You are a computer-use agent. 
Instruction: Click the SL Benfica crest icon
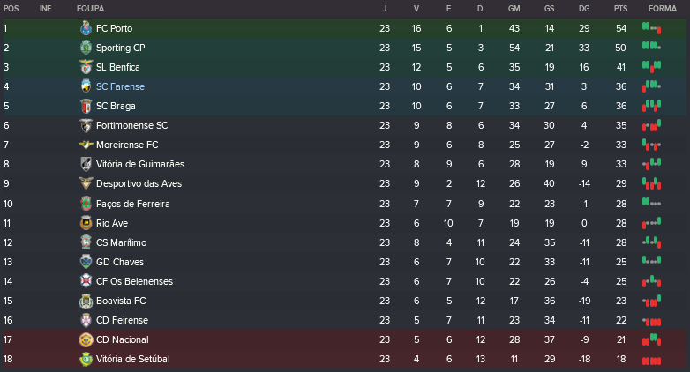point(86,67)
